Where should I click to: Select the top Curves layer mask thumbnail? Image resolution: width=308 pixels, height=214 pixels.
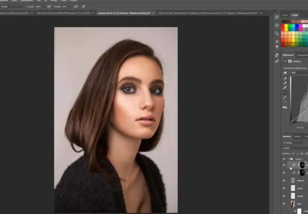pyautogui.click(x=302, y=165)
